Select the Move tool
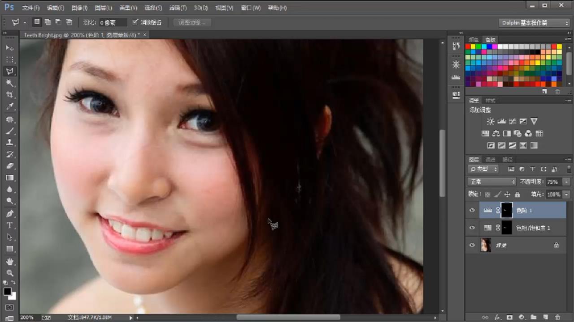 tap(10, 48)
